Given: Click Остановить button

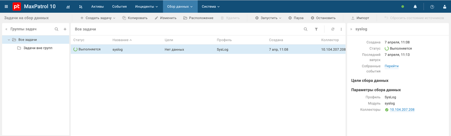Looking at the screenshot, I should pyautogui.click(x=323, y=18).
